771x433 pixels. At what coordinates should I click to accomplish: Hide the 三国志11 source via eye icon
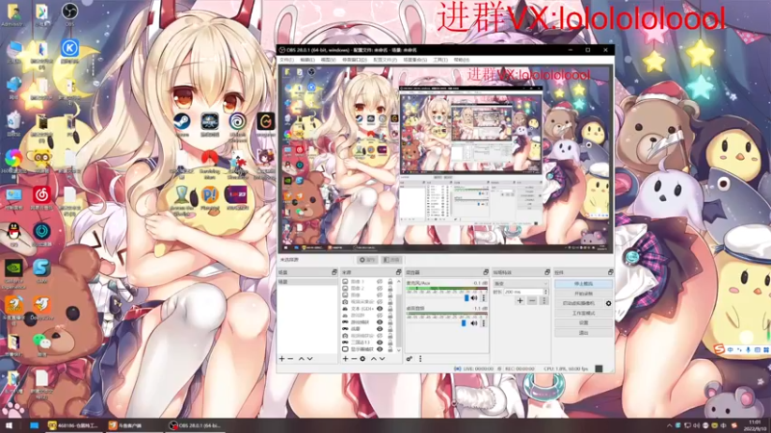(x=380, y=343)
